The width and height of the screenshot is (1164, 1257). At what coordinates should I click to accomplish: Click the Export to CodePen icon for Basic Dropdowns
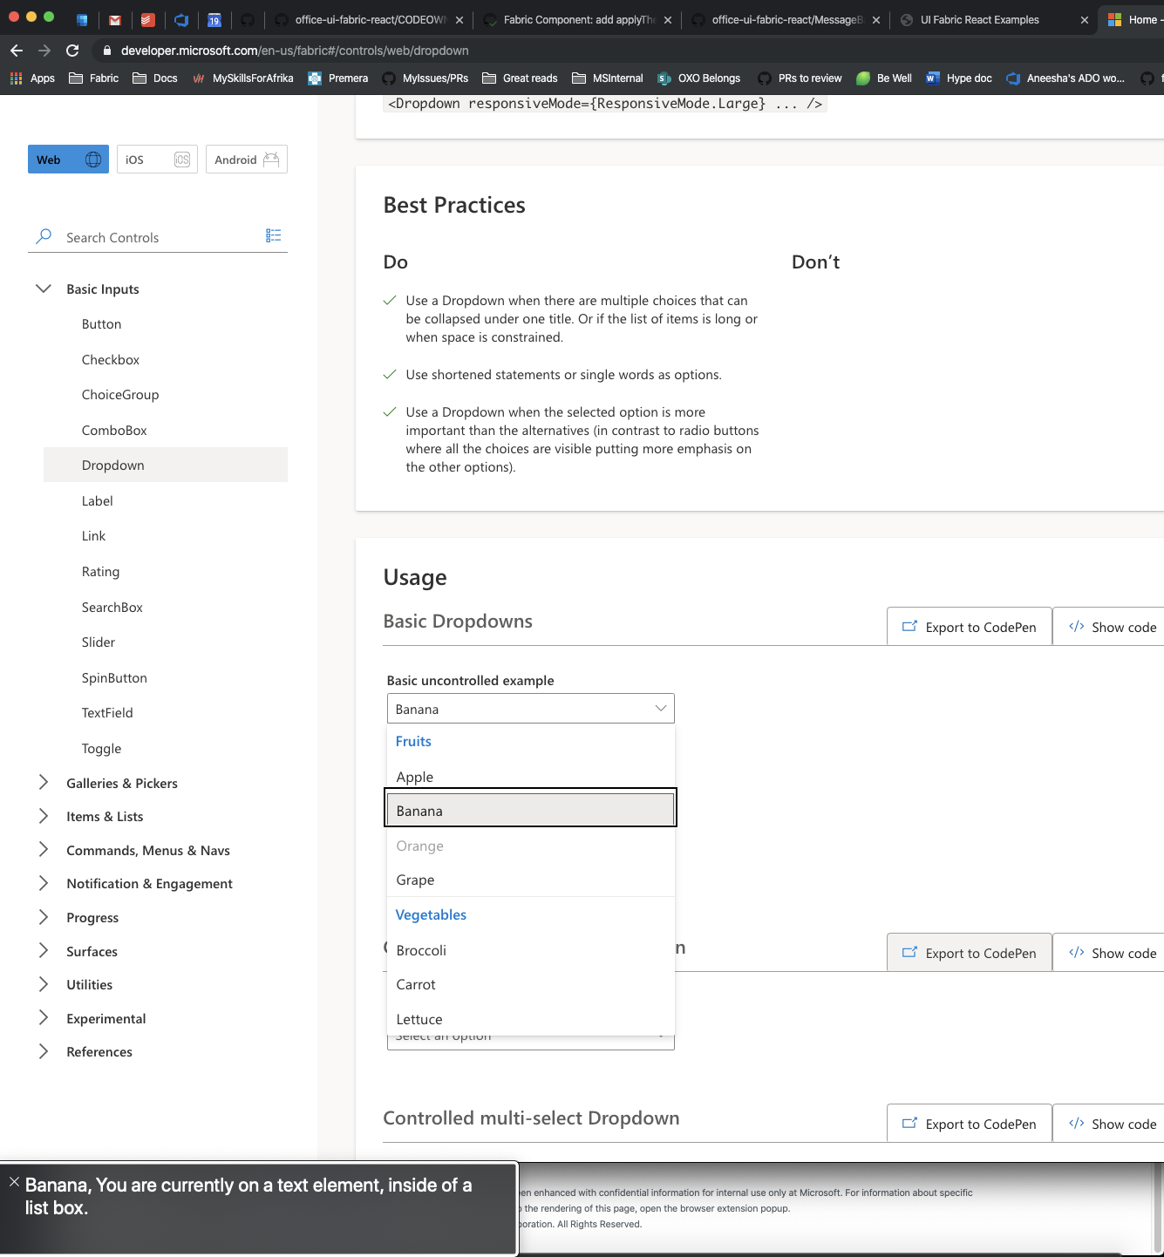pos(909,626)
